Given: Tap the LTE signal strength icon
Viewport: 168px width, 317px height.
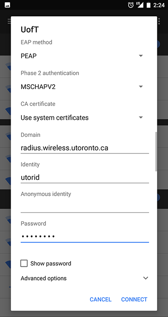Looking at the screenshot, I should (x=140, y=5).
